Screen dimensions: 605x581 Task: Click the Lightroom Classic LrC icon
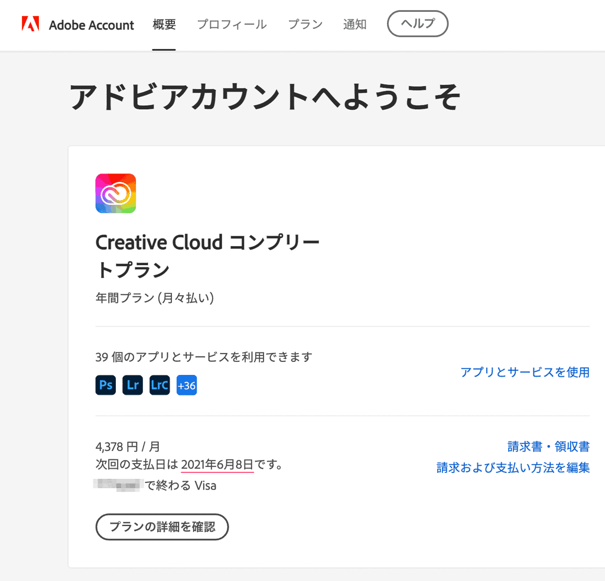[x=160, y=386]
